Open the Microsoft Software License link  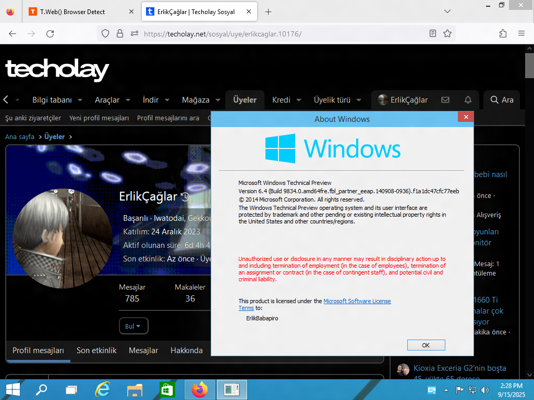click(357, 301)
